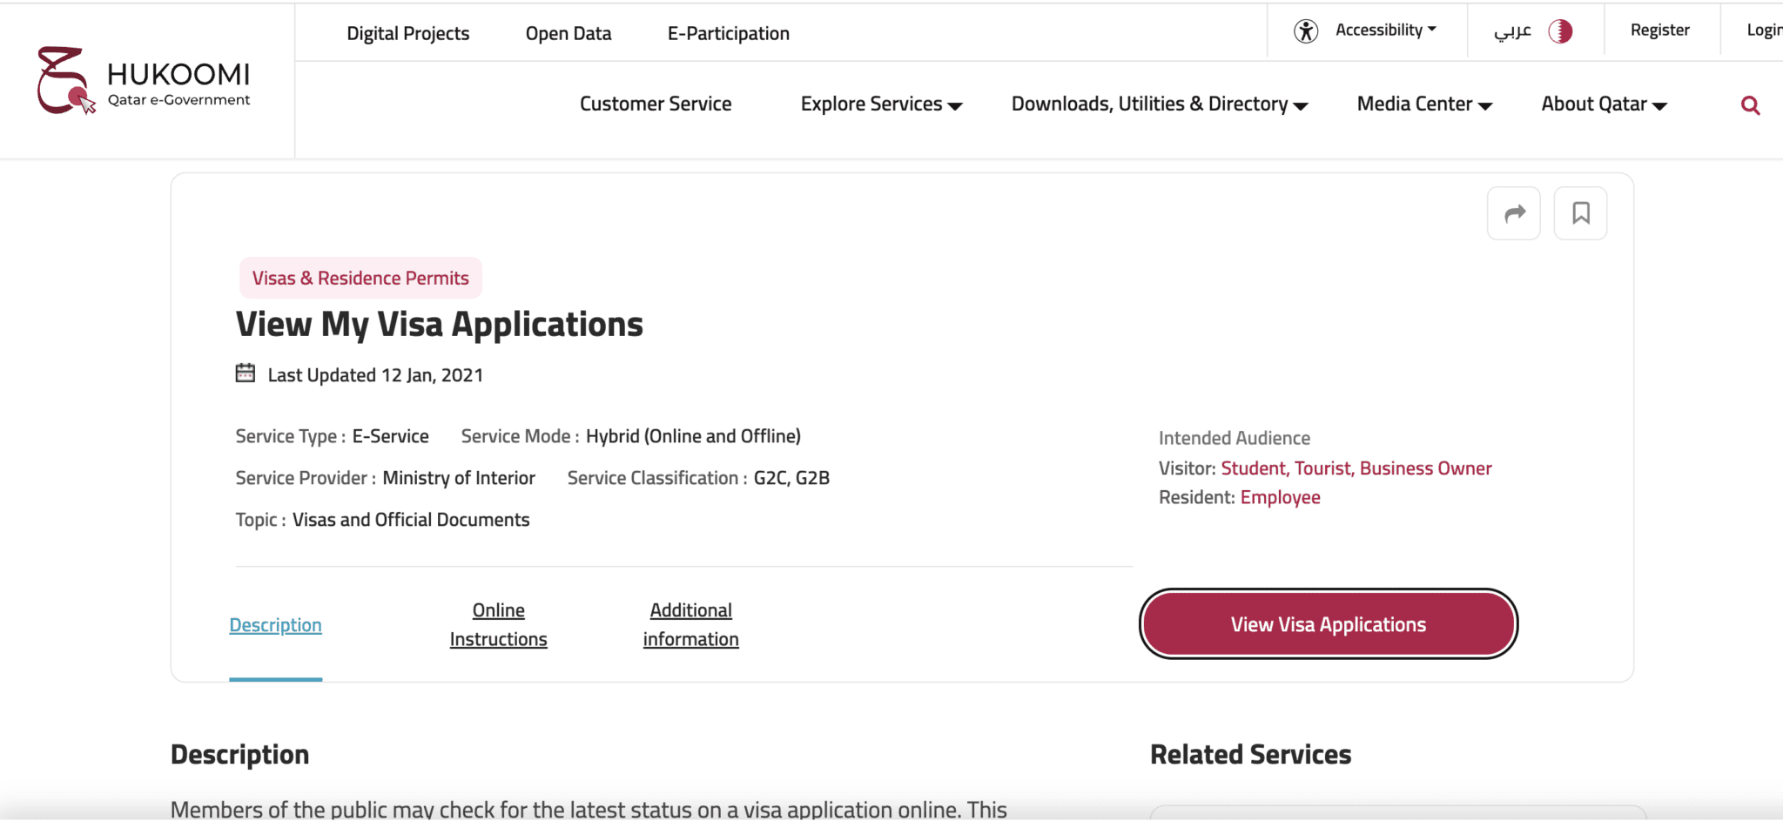Click the Employee resident link
The width and height of the screenshot is (1783, 828).
tap(1280, 496)
